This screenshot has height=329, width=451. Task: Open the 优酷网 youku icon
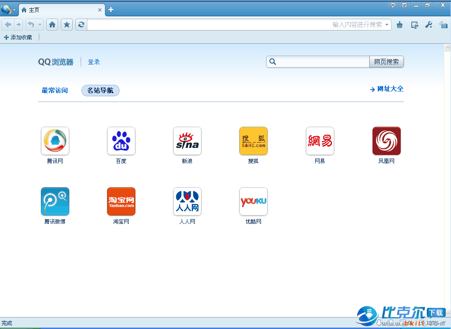[253, 201]
